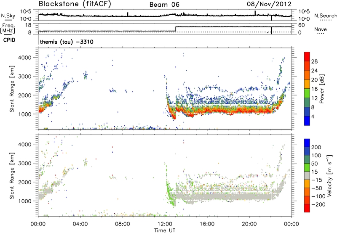Viewport: 337px width, 233px height.
Task: Click power colorbar tick label '28'
Action: pyautogui.click(x=314, y=61)
